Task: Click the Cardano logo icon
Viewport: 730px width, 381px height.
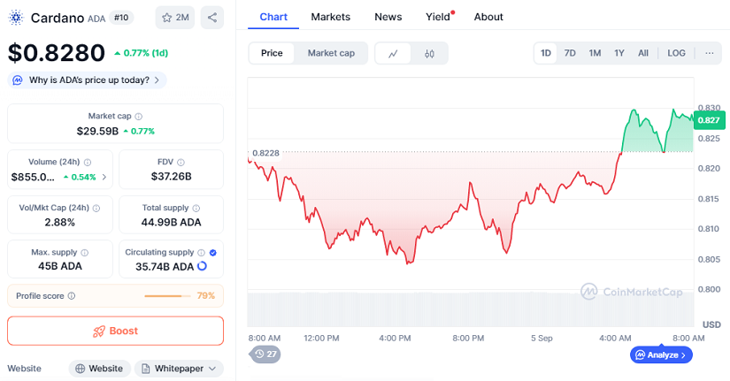Action: [x=16, y=18]
